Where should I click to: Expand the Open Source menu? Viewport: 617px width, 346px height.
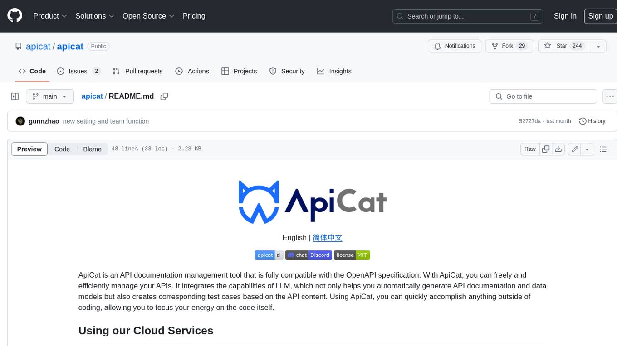point(148,16)
